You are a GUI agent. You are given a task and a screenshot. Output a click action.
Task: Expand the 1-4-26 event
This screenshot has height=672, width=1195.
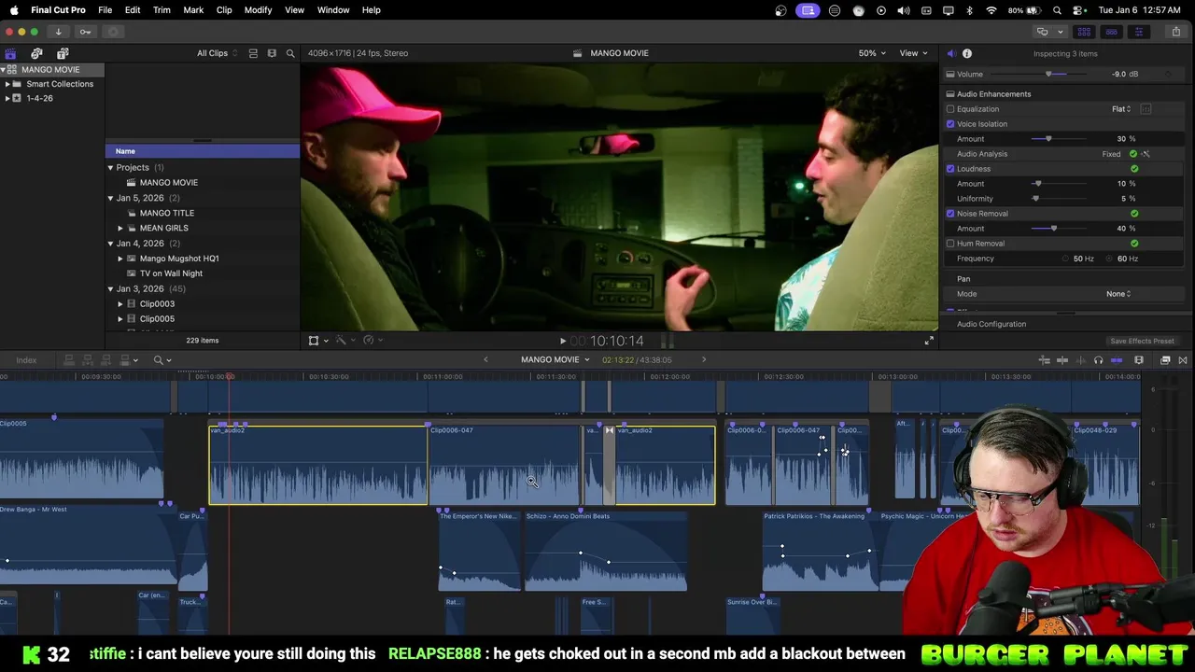point(7,98)
